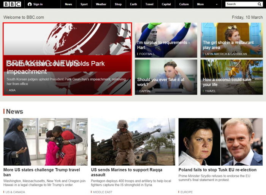266x195 pixels.
Task: Open the Capital nav item
Action: pos(166,4)
